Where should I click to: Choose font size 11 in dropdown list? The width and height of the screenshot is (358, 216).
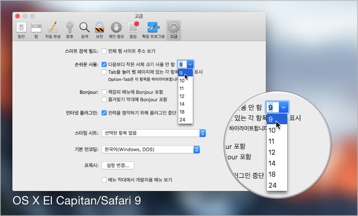(186, 89)
